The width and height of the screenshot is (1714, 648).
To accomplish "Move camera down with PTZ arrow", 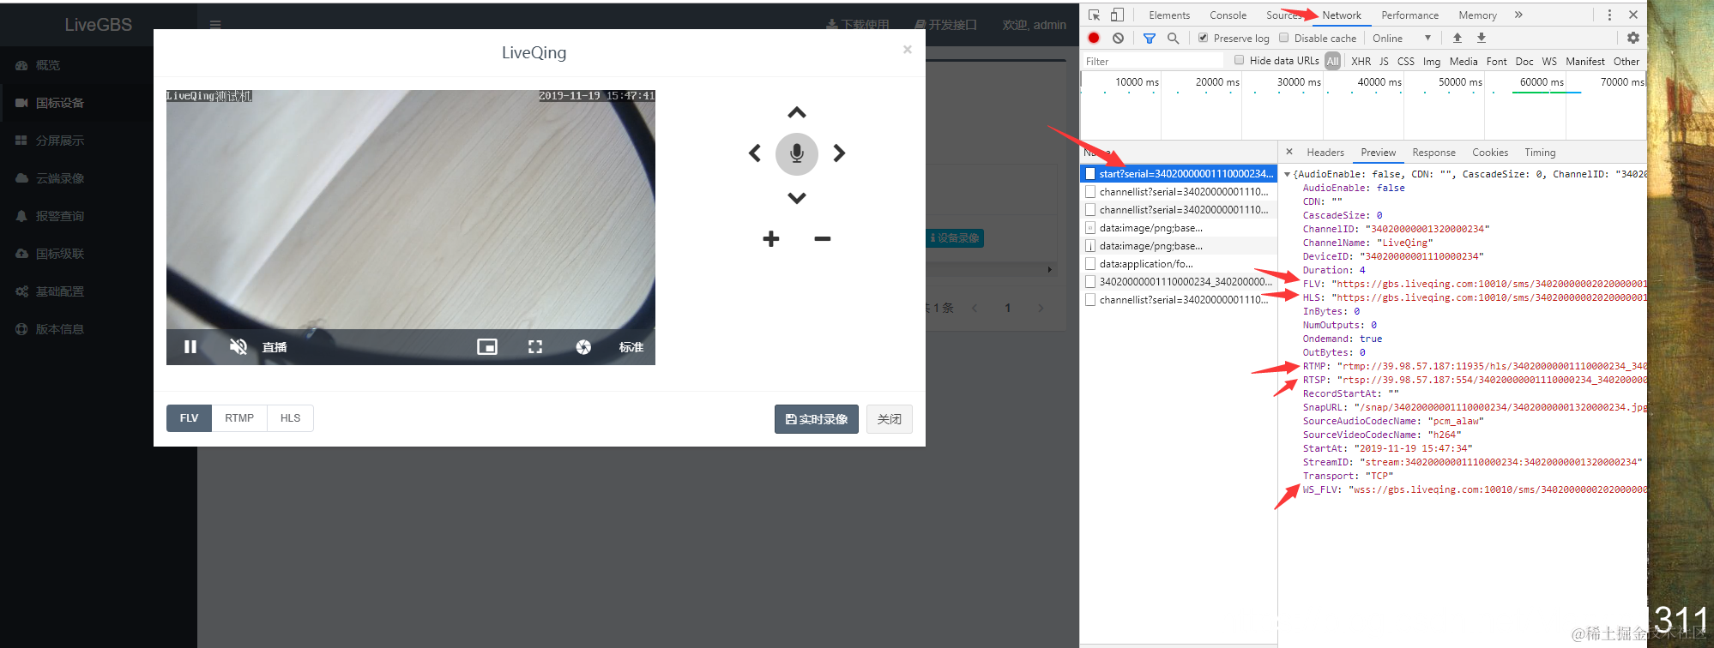I will (797, 198).
